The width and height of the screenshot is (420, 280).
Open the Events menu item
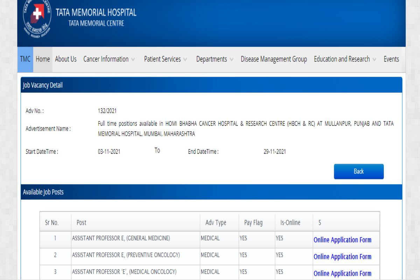391,59
